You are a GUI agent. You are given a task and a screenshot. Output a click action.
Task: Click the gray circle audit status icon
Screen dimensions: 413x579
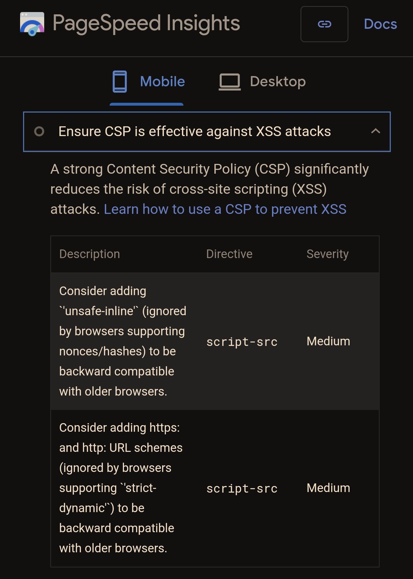[x=39, y=131]
